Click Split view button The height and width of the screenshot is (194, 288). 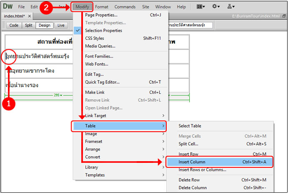tap(28, 25)
